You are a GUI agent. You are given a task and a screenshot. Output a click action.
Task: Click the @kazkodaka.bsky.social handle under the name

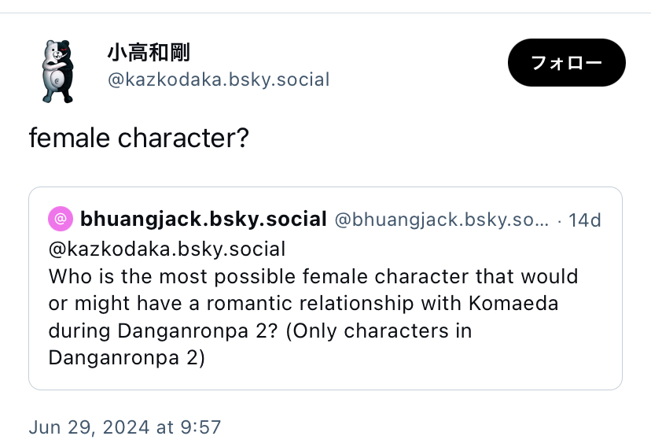click(x=219, y=79)
